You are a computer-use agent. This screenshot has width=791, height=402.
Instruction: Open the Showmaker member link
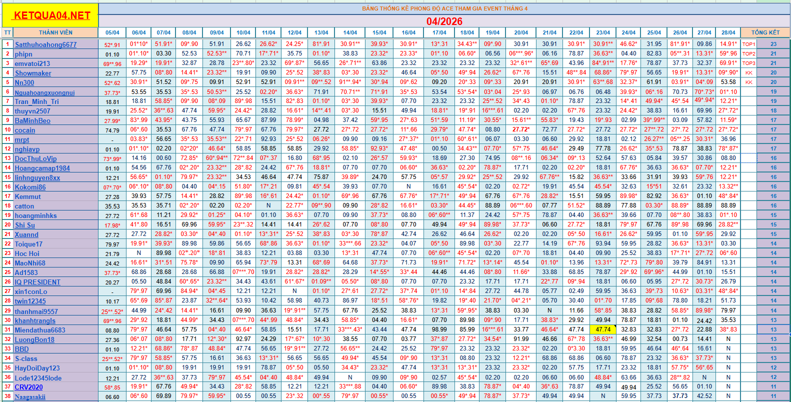[33, 73]
